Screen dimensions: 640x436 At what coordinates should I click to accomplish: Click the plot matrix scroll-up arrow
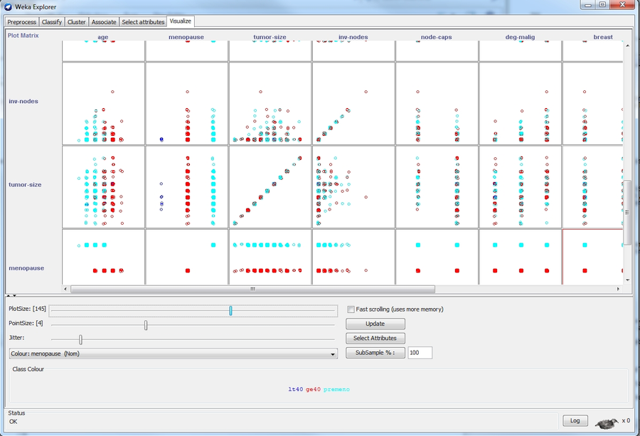click(627, 46)
